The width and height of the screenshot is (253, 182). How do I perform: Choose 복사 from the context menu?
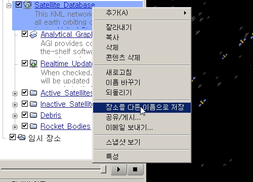(142, 37)
